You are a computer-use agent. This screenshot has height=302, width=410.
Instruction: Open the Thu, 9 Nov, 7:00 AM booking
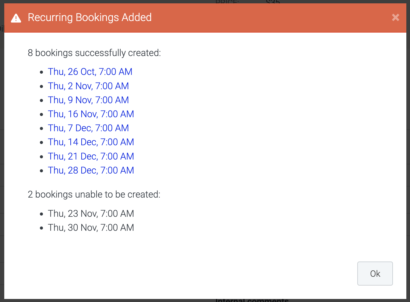click(88, 100)
